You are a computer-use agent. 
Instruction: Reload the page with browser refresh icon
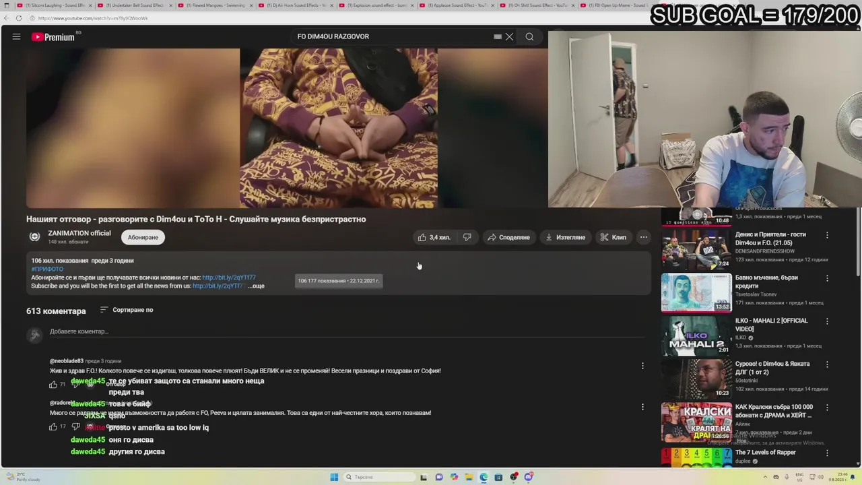click(18, 18)
